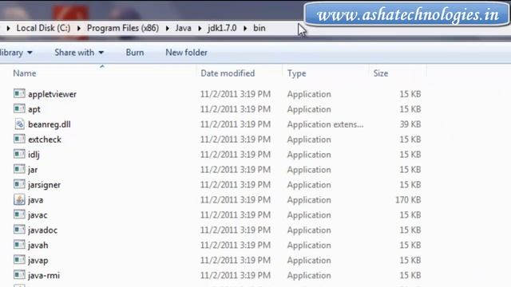The height and width of the screenshot is (287, 511).
Task: Select the appletviewer application icon
Action: (19, 94)
